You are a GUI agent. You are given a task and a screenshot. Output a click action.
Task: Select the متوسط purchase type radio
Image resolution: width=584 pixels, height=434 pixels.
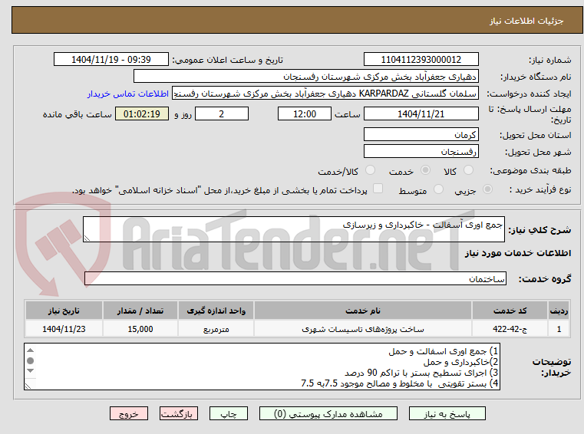click(x=438, y=189)
